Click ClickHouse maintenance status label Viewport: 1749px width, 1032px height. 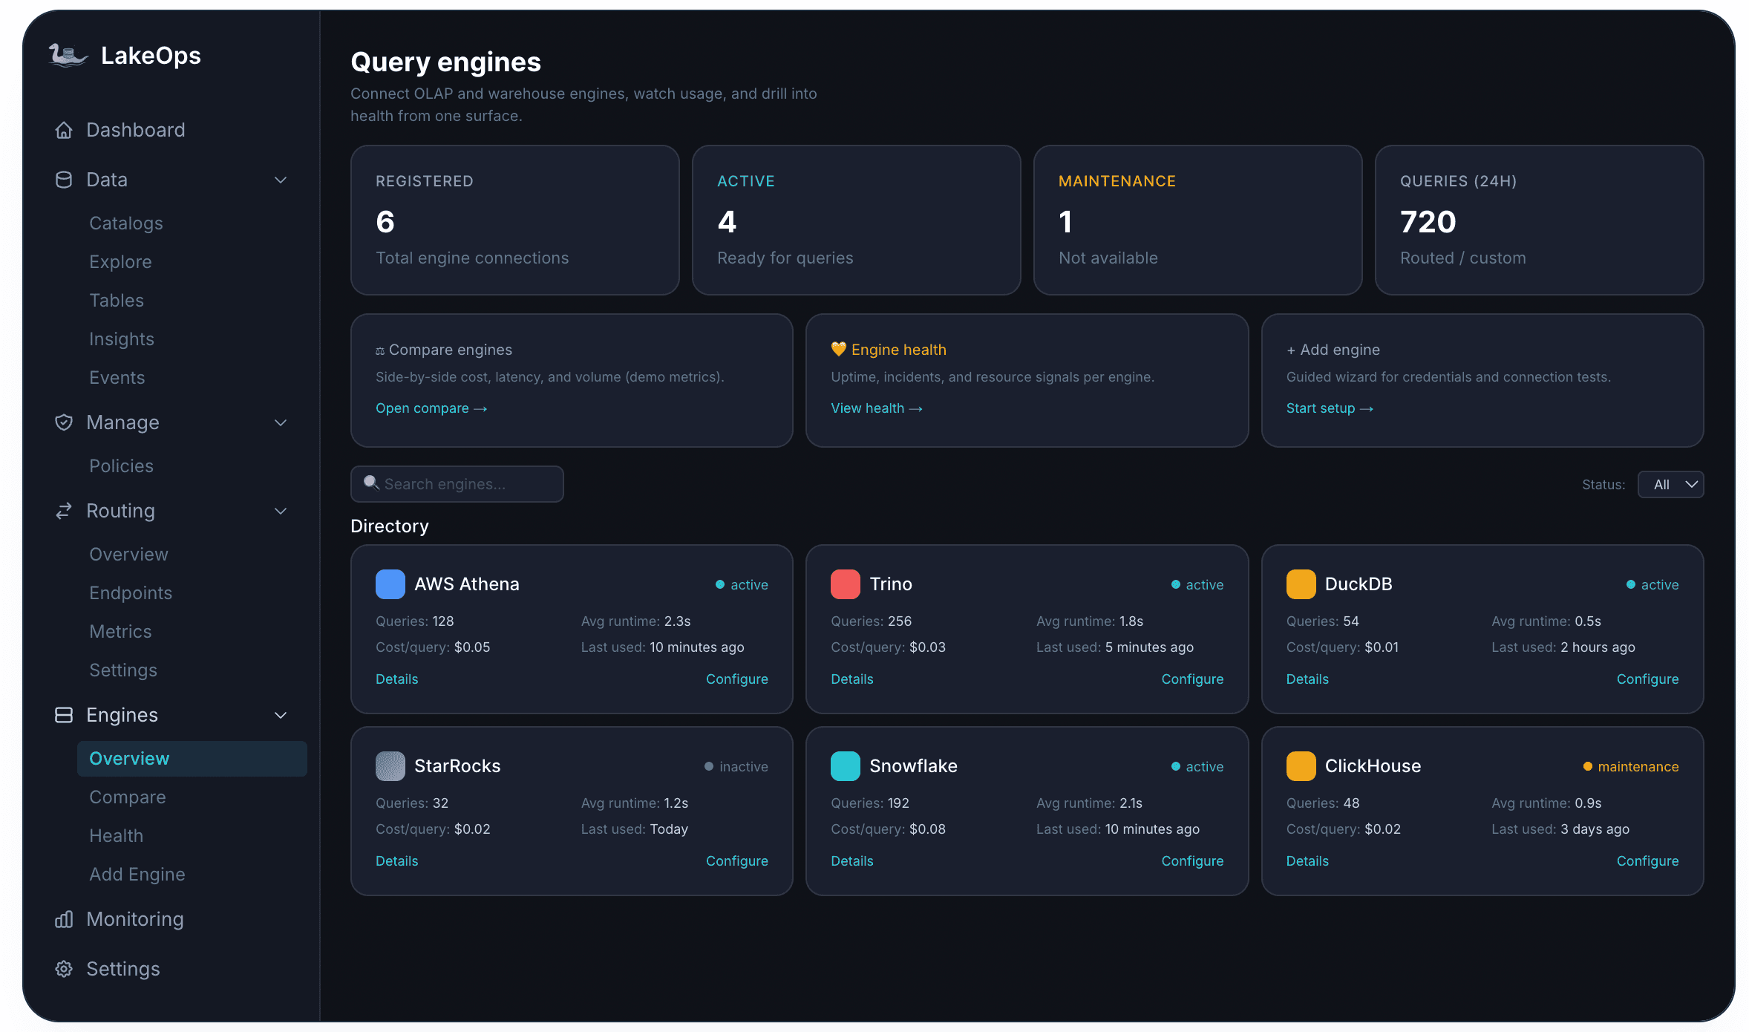pos(1631,767)
